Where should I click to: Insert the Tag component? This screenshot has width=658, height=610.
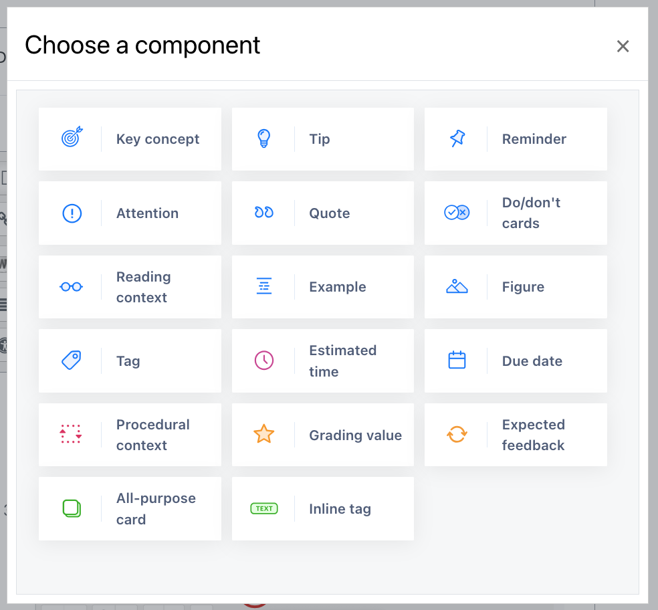click(129, 361)
